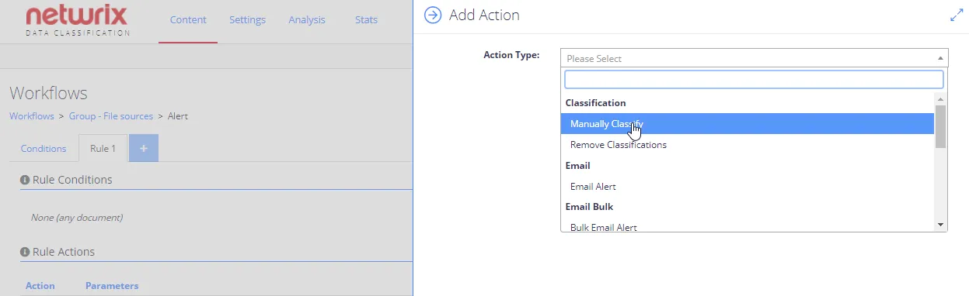Add a new rule with the plus tab
969x296 pixels.
[144, 148]
